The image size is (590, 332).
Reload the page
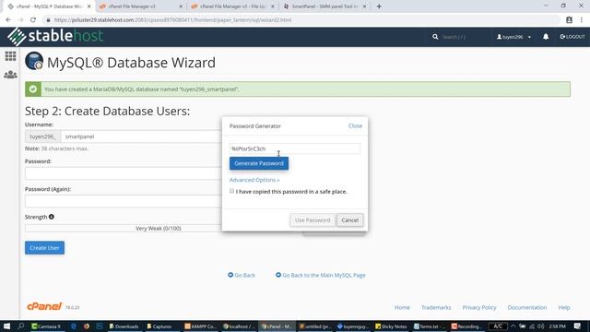click(x=33, y=20)
